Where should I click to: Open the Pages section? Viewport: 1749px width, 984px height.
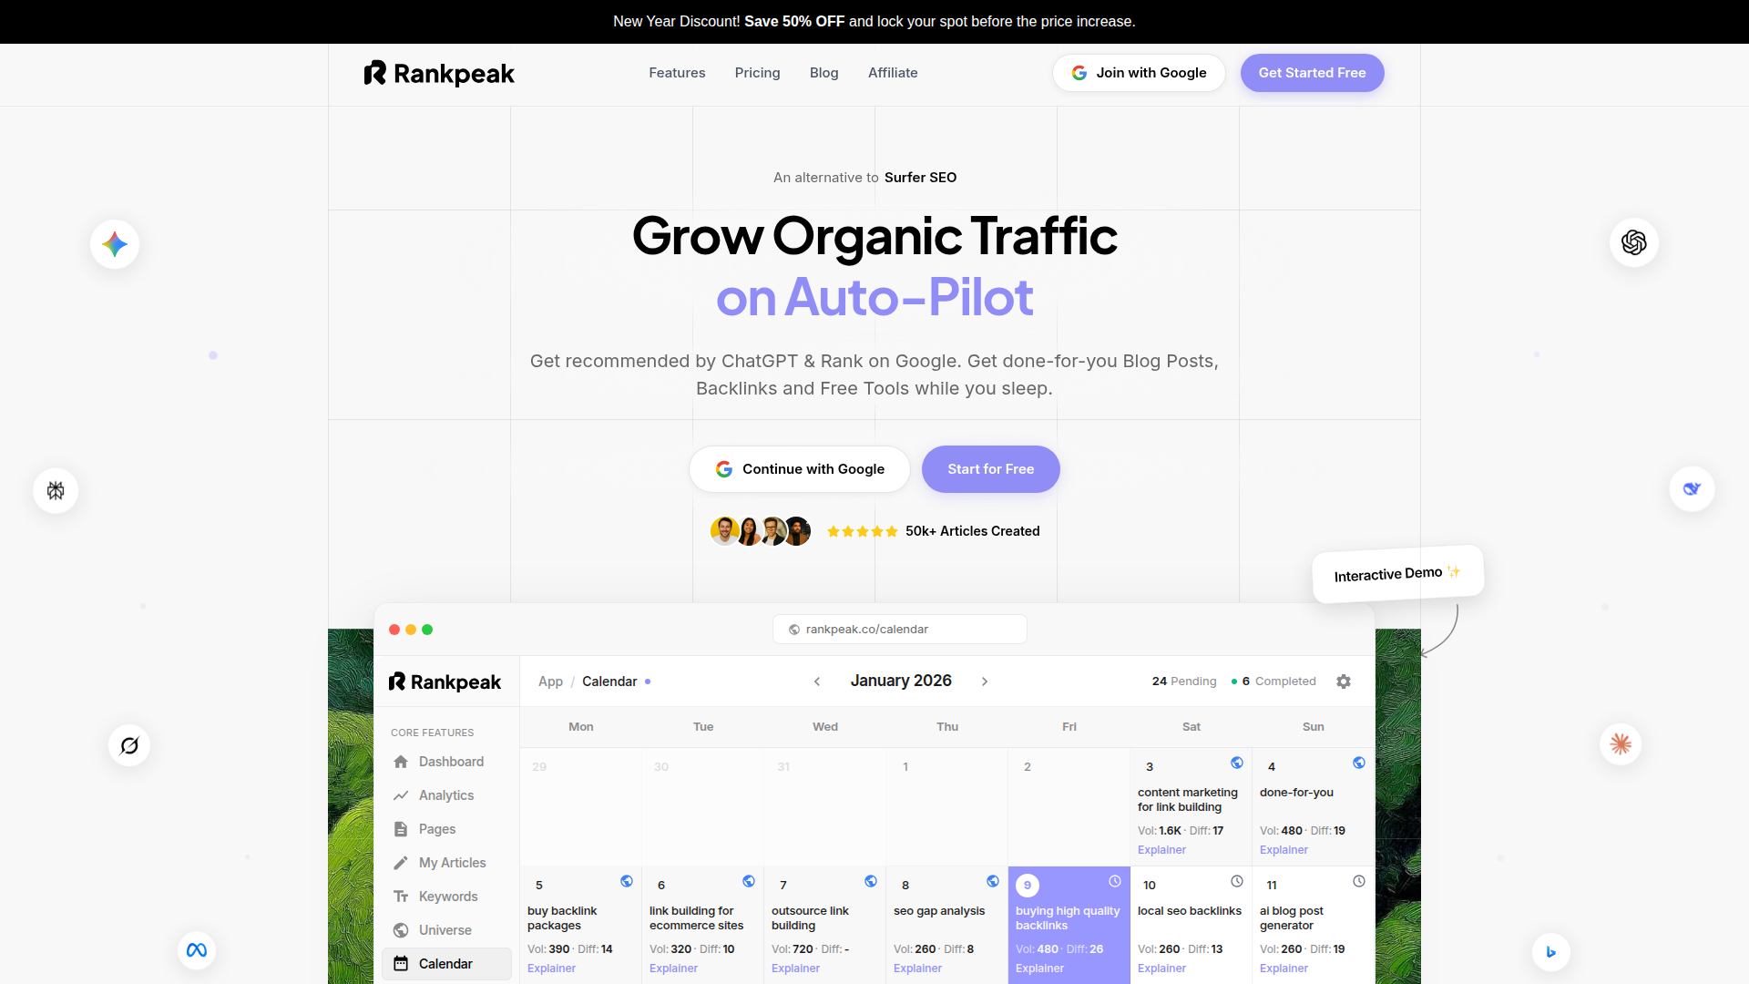pos(438,828)
